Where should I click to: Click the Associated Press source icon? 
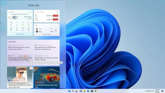click(35, 56)
